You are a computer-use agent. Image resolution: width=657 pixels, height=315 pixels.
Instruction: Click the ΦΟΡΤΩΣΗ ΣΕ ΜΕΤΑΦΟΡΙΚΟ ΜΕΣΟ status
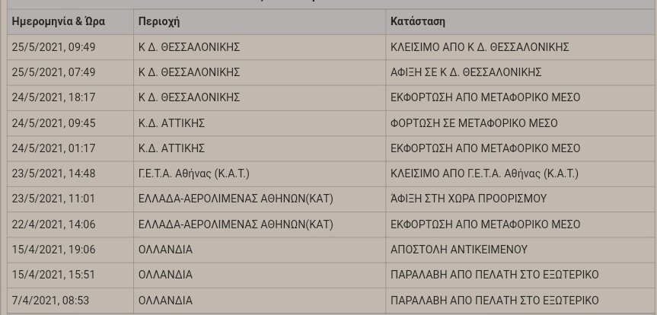coord(474,123)
